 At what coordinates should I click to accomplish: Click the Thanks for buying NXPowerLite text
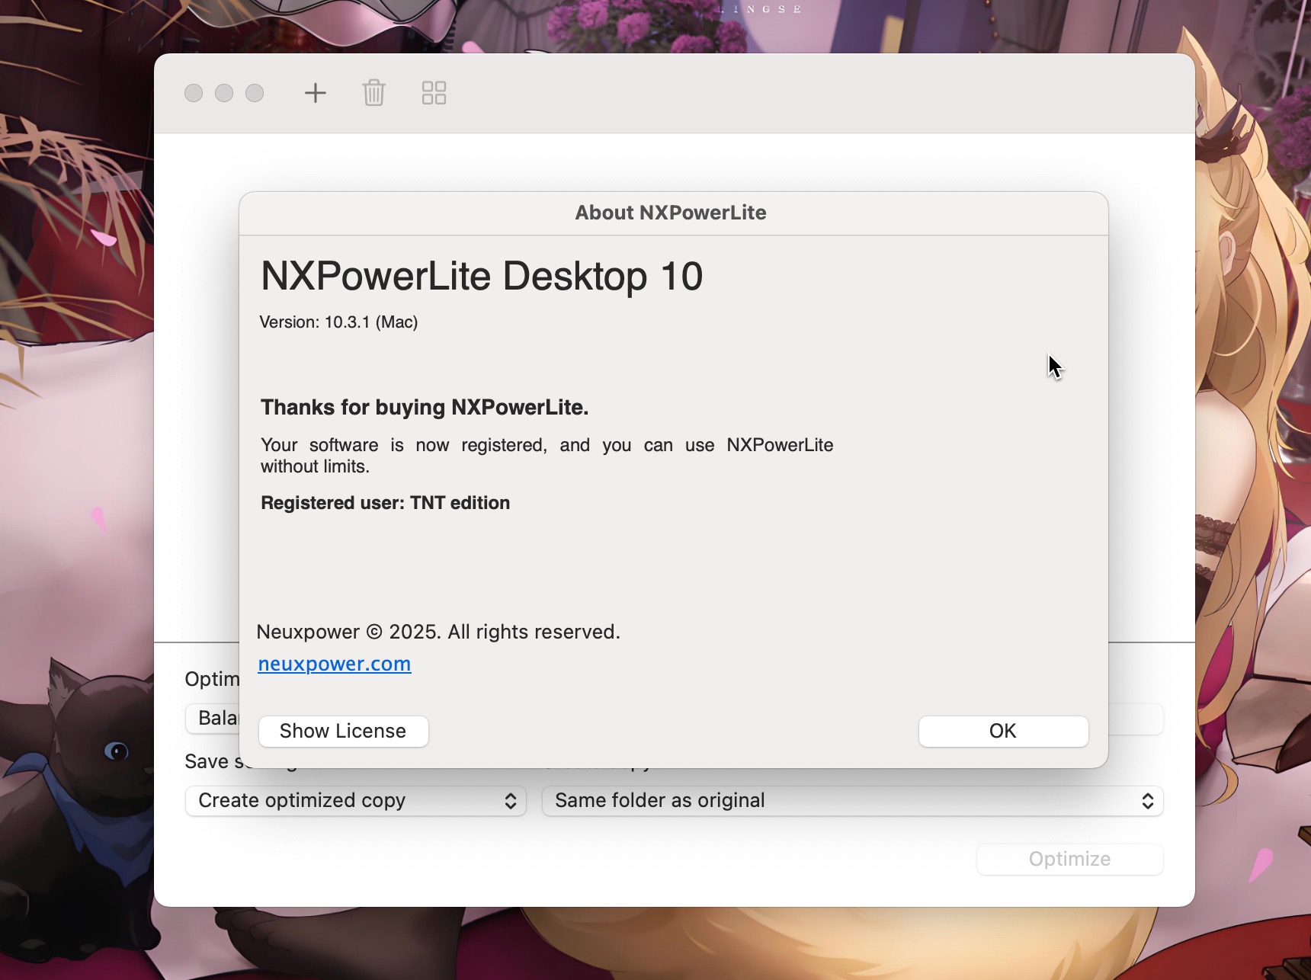pyautogui.click(x=425, y=408)
